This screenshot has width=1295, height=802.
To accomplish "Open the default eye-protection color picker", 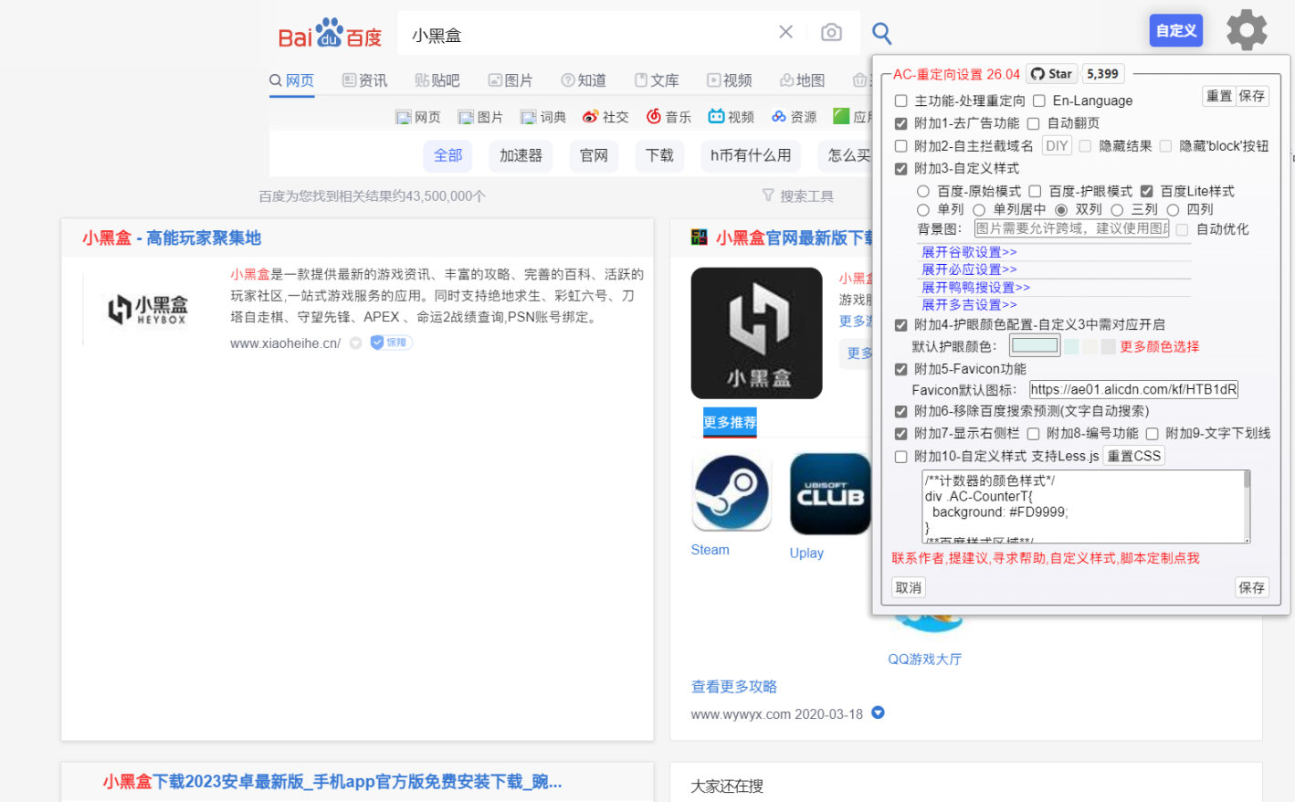I will [1035, 345].
